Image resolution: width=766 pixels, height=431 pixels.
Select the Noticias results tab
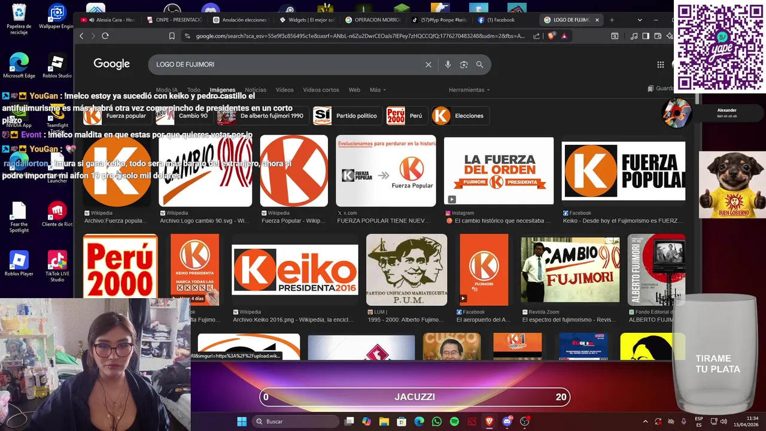pos(256,90)
